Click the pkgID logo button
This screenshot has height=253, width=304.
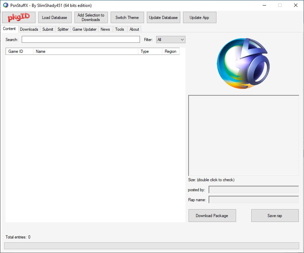pos(19,18)
